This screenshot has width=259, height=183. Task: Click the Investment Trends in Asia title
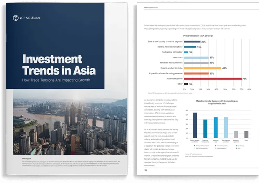(59, 65)
